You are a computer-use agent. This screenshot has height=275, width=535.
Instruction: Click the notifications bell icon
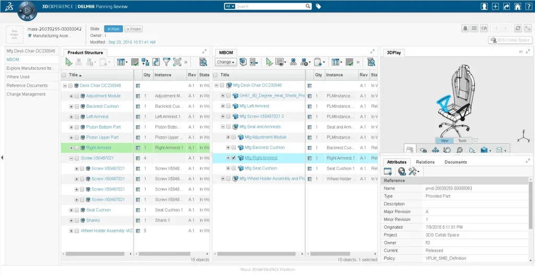[x=465, y=29]
